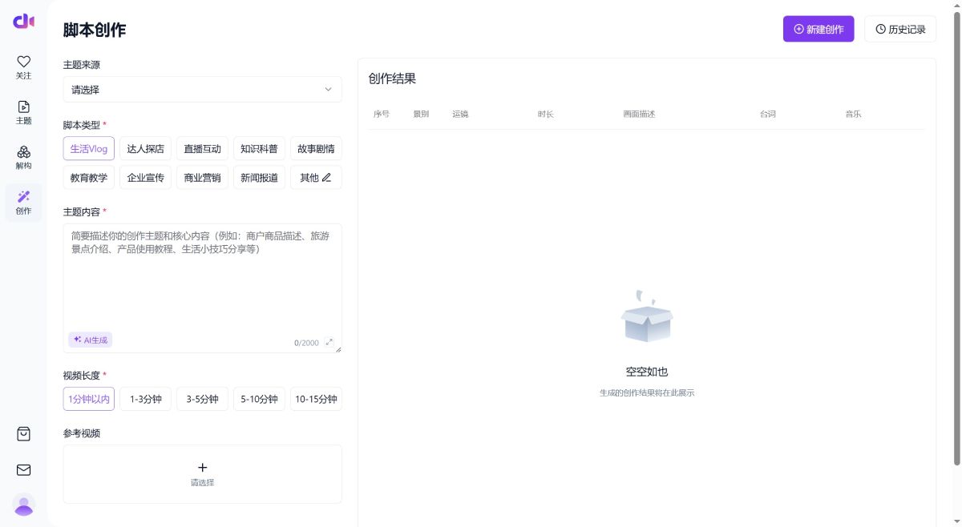The width and height of the screenshot is (962, 527).
Task: Open the bag icon at sidebar bottom
Action: pyautogui.click(x=23, y=433)
